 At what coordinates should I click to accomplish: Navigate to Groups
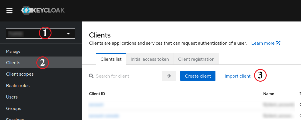click(13, 108)
